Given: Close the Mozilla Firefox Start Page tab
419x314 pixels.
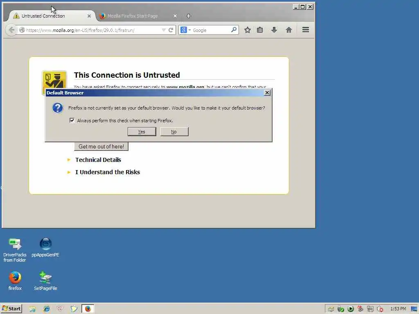Looking at the screenshot, I should click(x=175, y=16).
